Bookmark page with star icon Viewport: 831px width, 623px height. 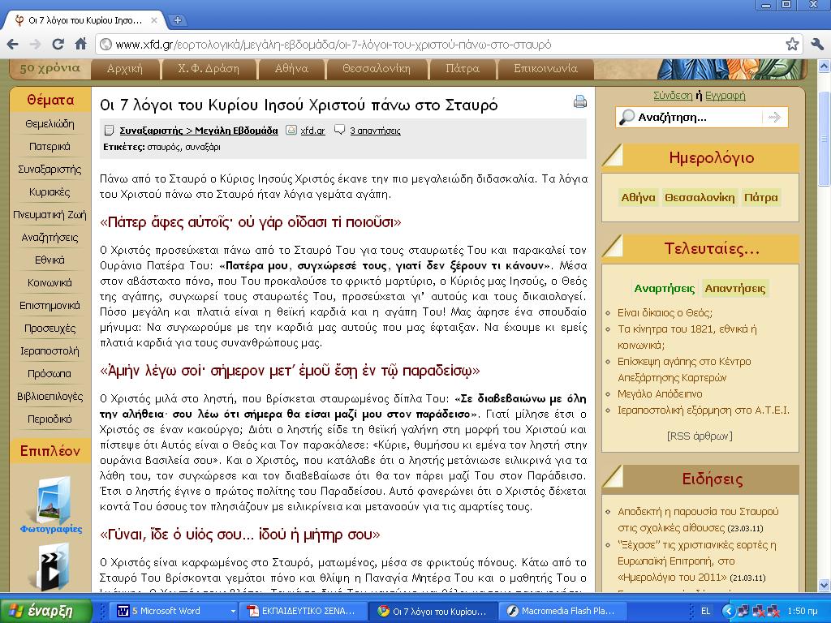click(792, 44)
